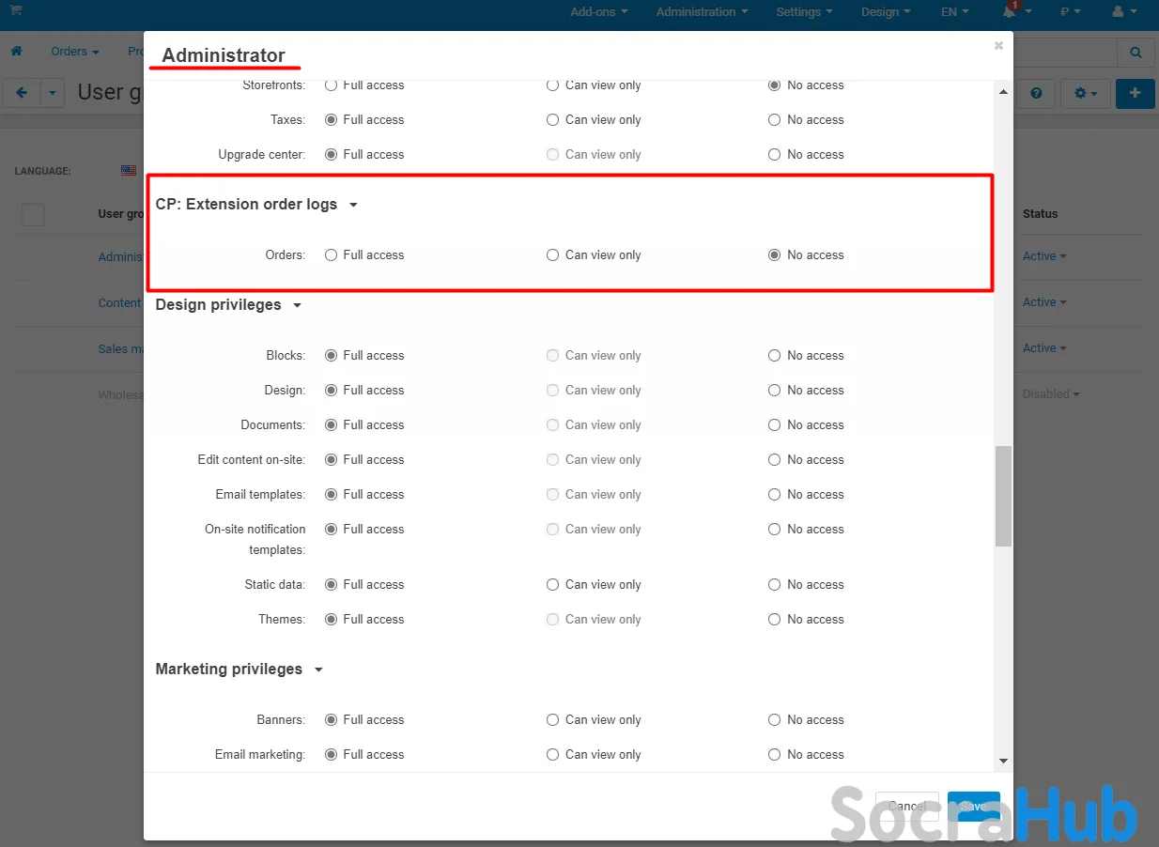Viewport: 1159px width, 847px height.
Task: Click the search input field
Action: pos(1065,54)
